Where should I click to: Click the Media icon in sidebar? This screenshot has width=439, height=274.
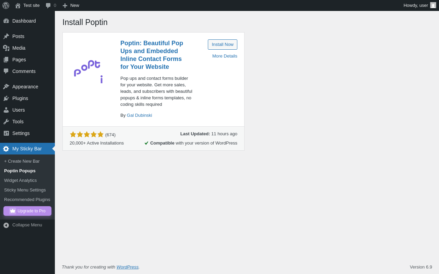(x=6, y=48)
